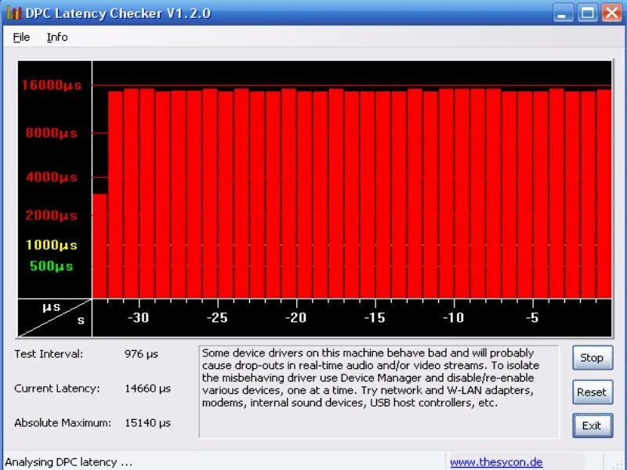627x470 pixels.
Task: Click the window title DPC Latency Checker V1.2.0
Action: click(x=118, y=13)
